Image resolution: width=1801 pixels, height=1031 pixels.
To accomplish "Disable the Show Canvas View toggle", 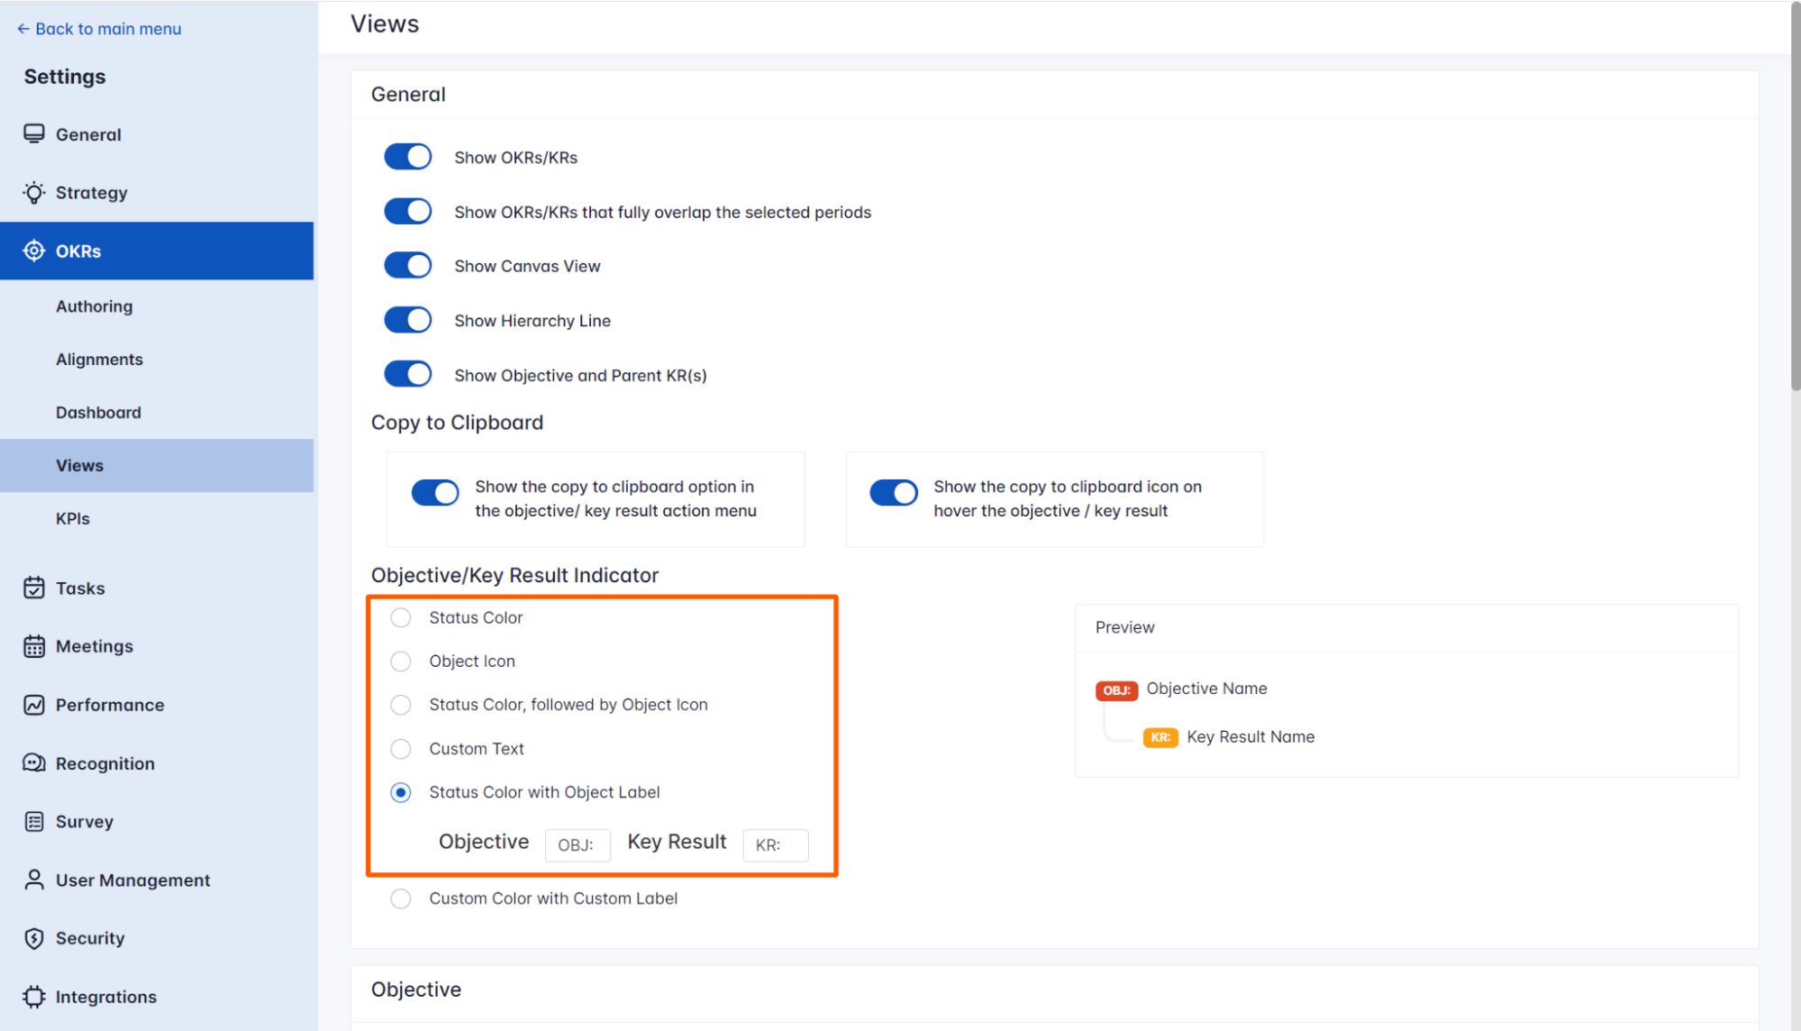I will (408, 266).
